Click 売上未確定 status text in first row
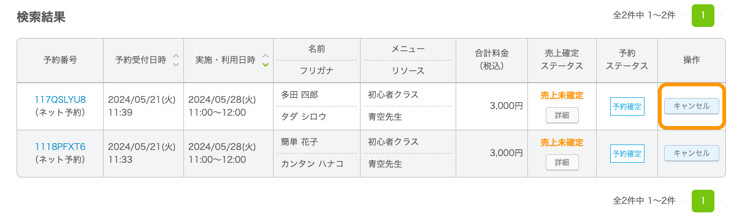Viewport: 742px width, 224px height. [562, 95]
